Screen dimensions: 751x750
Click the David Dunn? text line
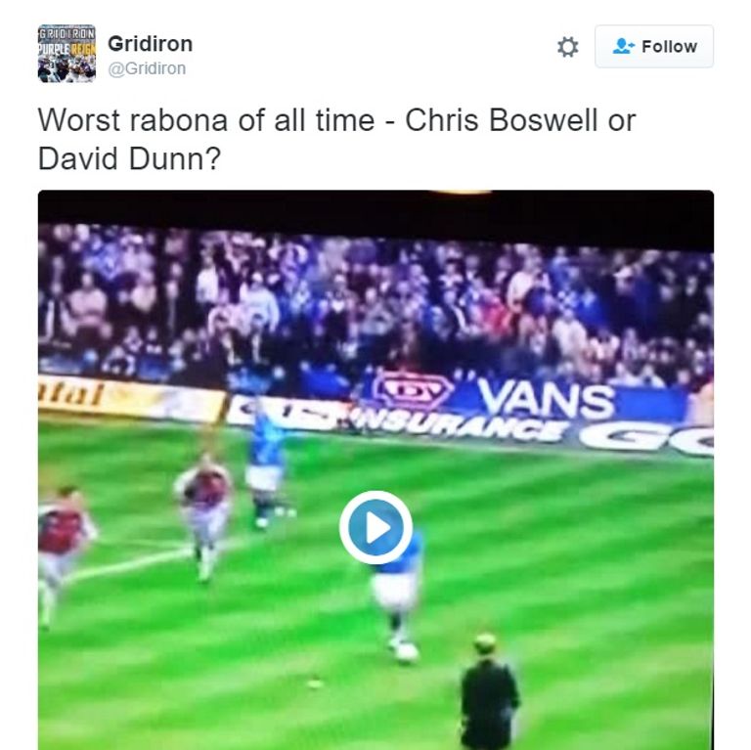pos(129,158)
